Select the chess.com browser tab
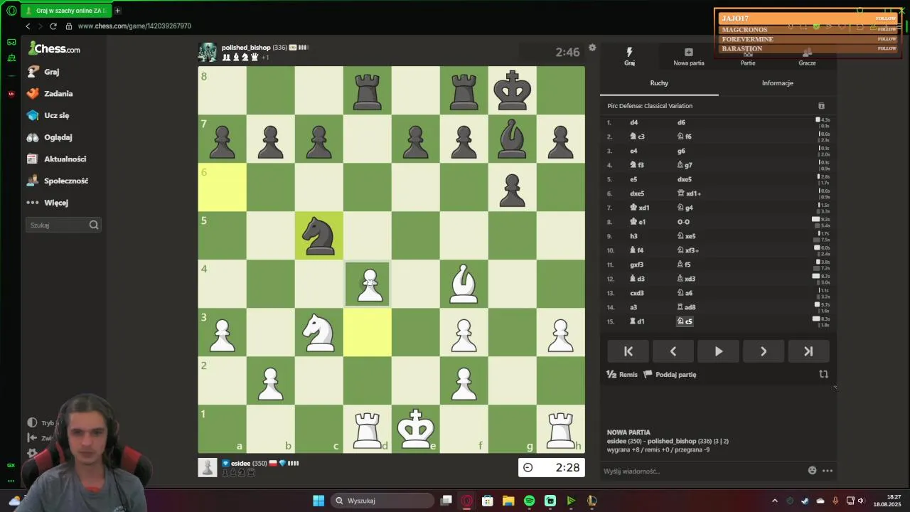Image resolution: width=910 pixels, height=512 pixels. 66,11
